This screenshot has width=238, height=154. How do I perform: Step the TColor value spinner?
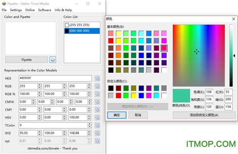[90, 125]
